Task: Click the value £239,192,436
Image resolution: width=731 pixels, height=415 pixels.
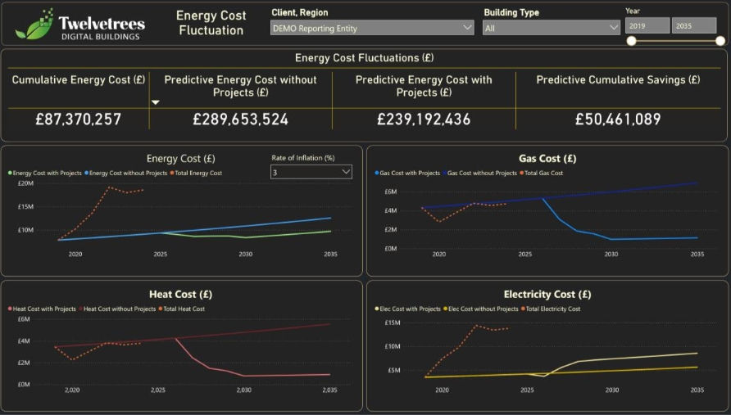Action: 424,120
